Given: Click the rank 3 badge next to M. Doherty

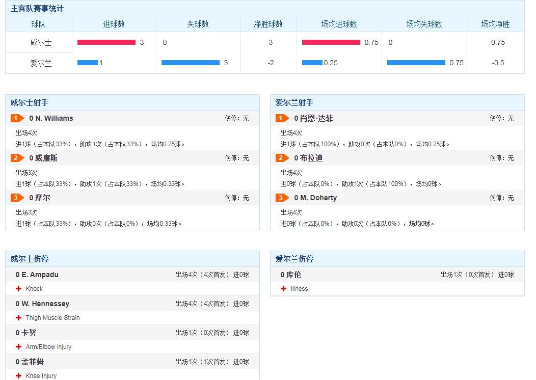Looking at the screenshot, I should click(282, 198).
